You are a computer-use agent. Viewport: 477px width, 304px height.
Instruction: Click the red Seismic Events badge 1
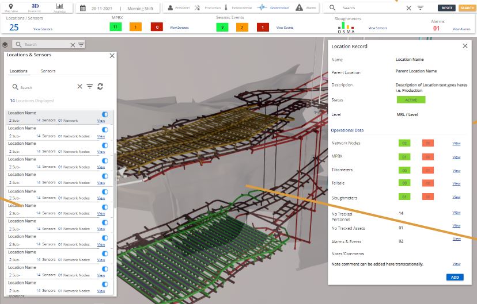pos(263,28)
